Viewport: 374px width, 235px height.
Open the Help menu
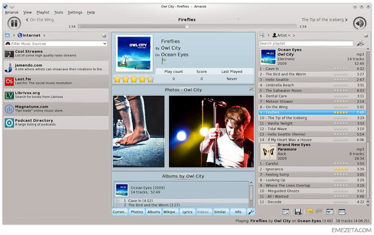[x=91, y=13]
